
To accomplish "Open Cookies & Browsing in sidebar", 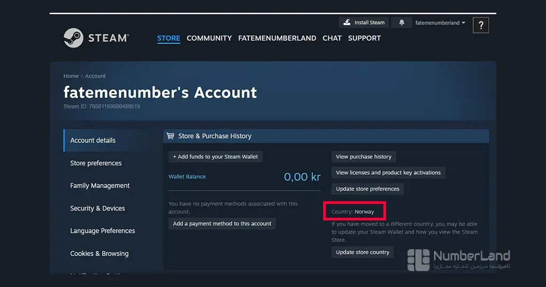I will 99,253.
